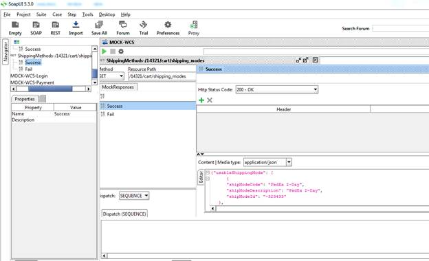Select ShippingMethods node in navigator tree
Viewport: 429px width, 261px height.
pos(54,56)
